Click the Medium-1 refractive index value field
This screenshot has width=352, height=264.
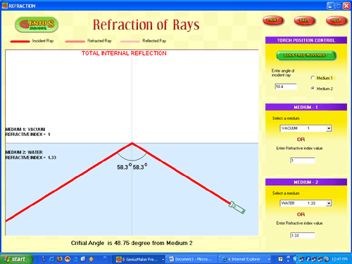(x=303, y=161)
